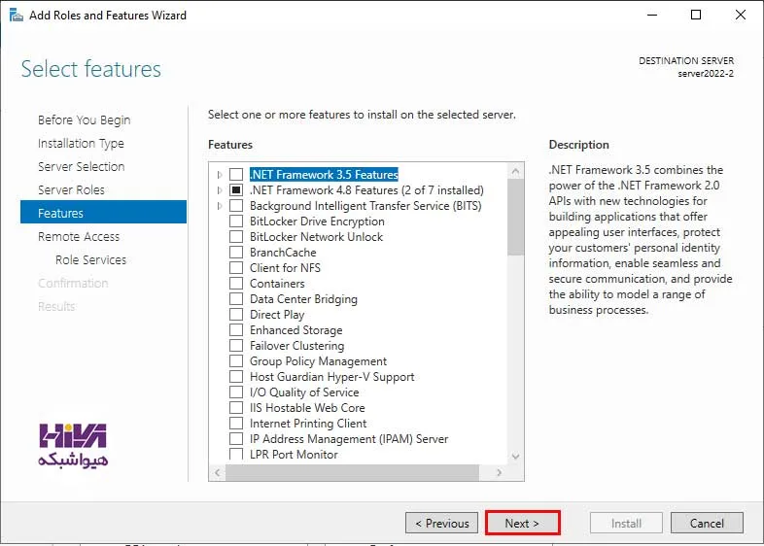The height and width of the screenshot is (546, 764).
Task: Check Internet Printing Client checkbox
Action: [236, 424]
